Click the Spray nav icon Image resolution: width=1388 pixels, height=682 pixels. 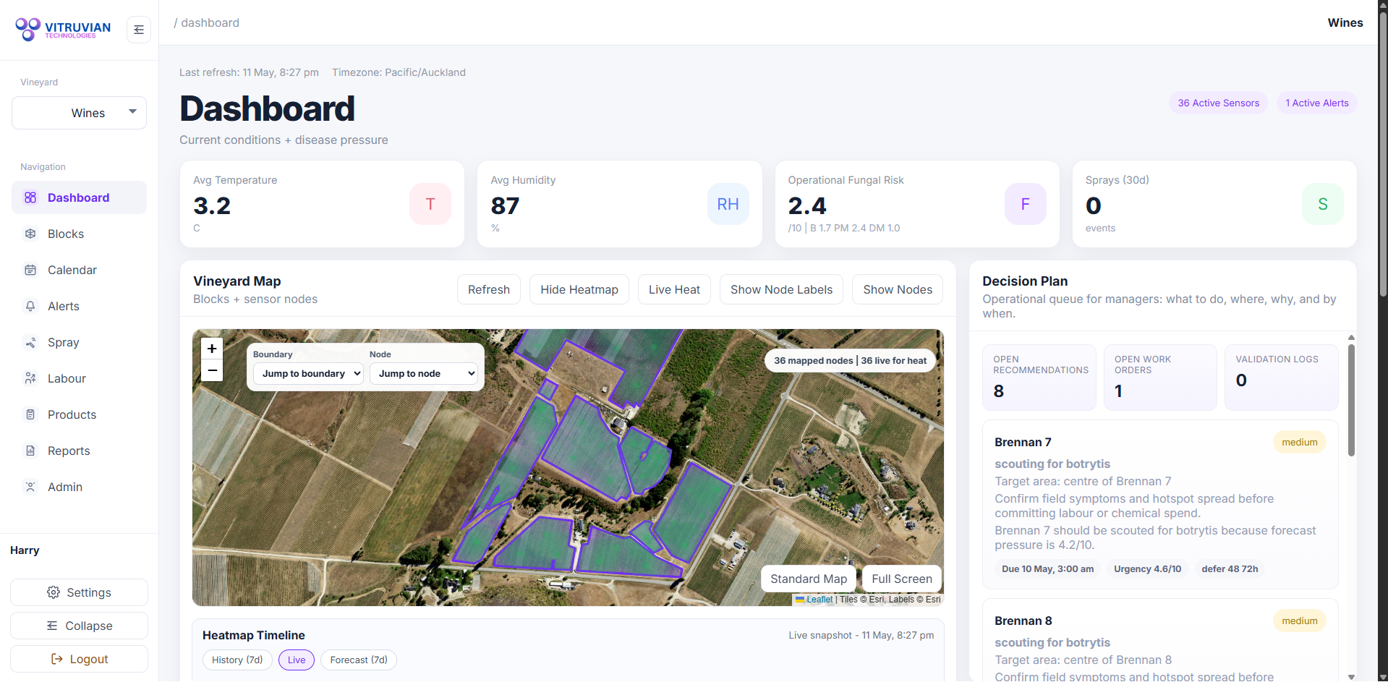30,342
